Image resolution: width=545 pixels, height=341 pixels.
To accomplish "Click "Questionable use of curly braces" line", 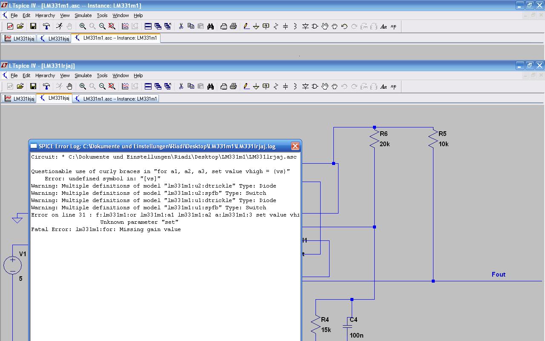I will [x=161, y=171].
